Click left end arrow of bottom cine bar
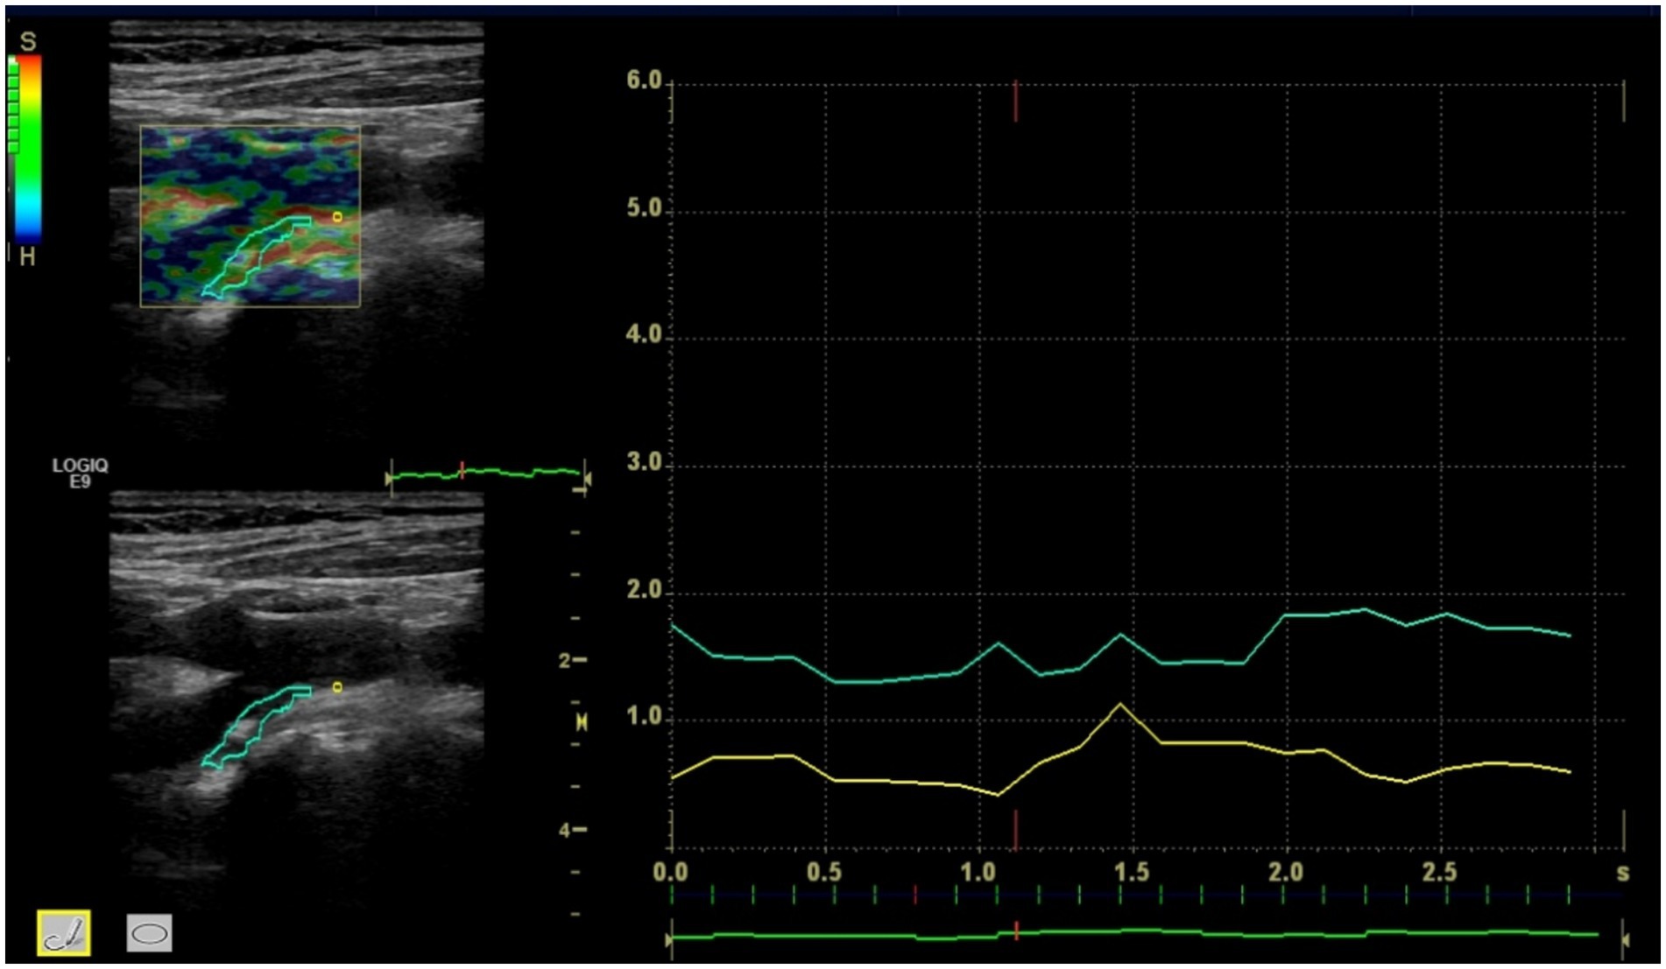 click(x=669, y=940)
